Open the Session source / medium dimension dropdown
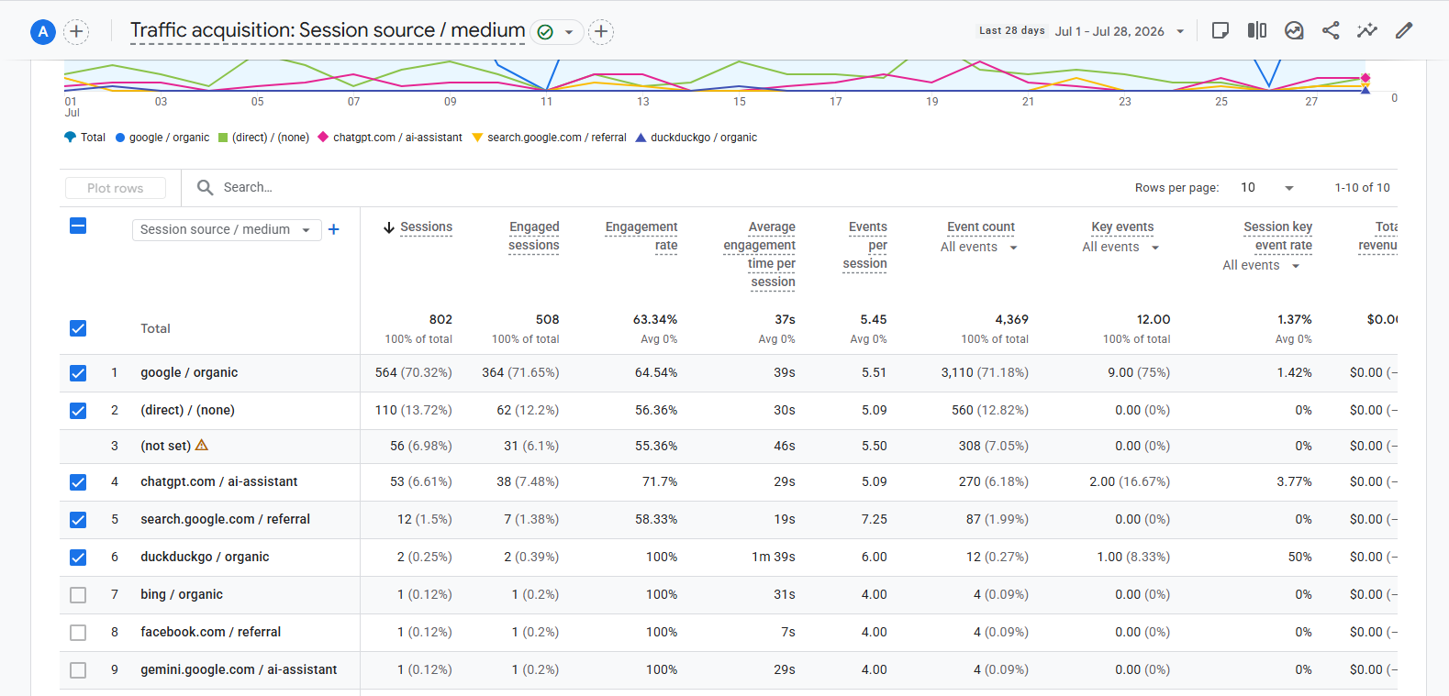Viewport: 1449px width, 696px height. [227, 229]
